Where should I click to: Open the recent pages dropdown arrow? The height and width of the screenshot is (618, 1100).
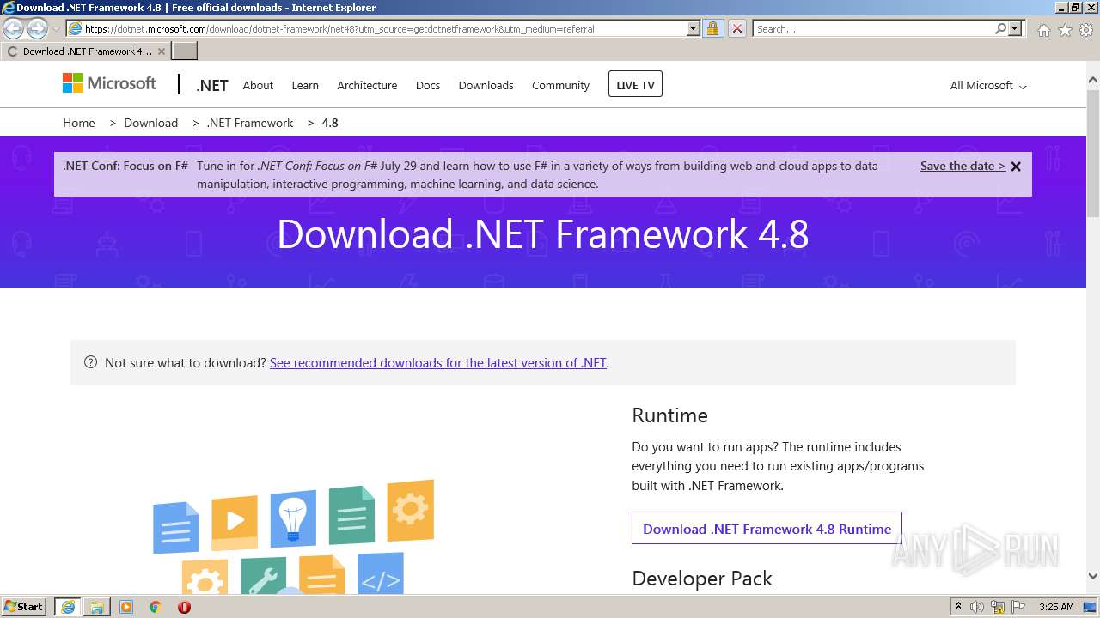point(56,29)
